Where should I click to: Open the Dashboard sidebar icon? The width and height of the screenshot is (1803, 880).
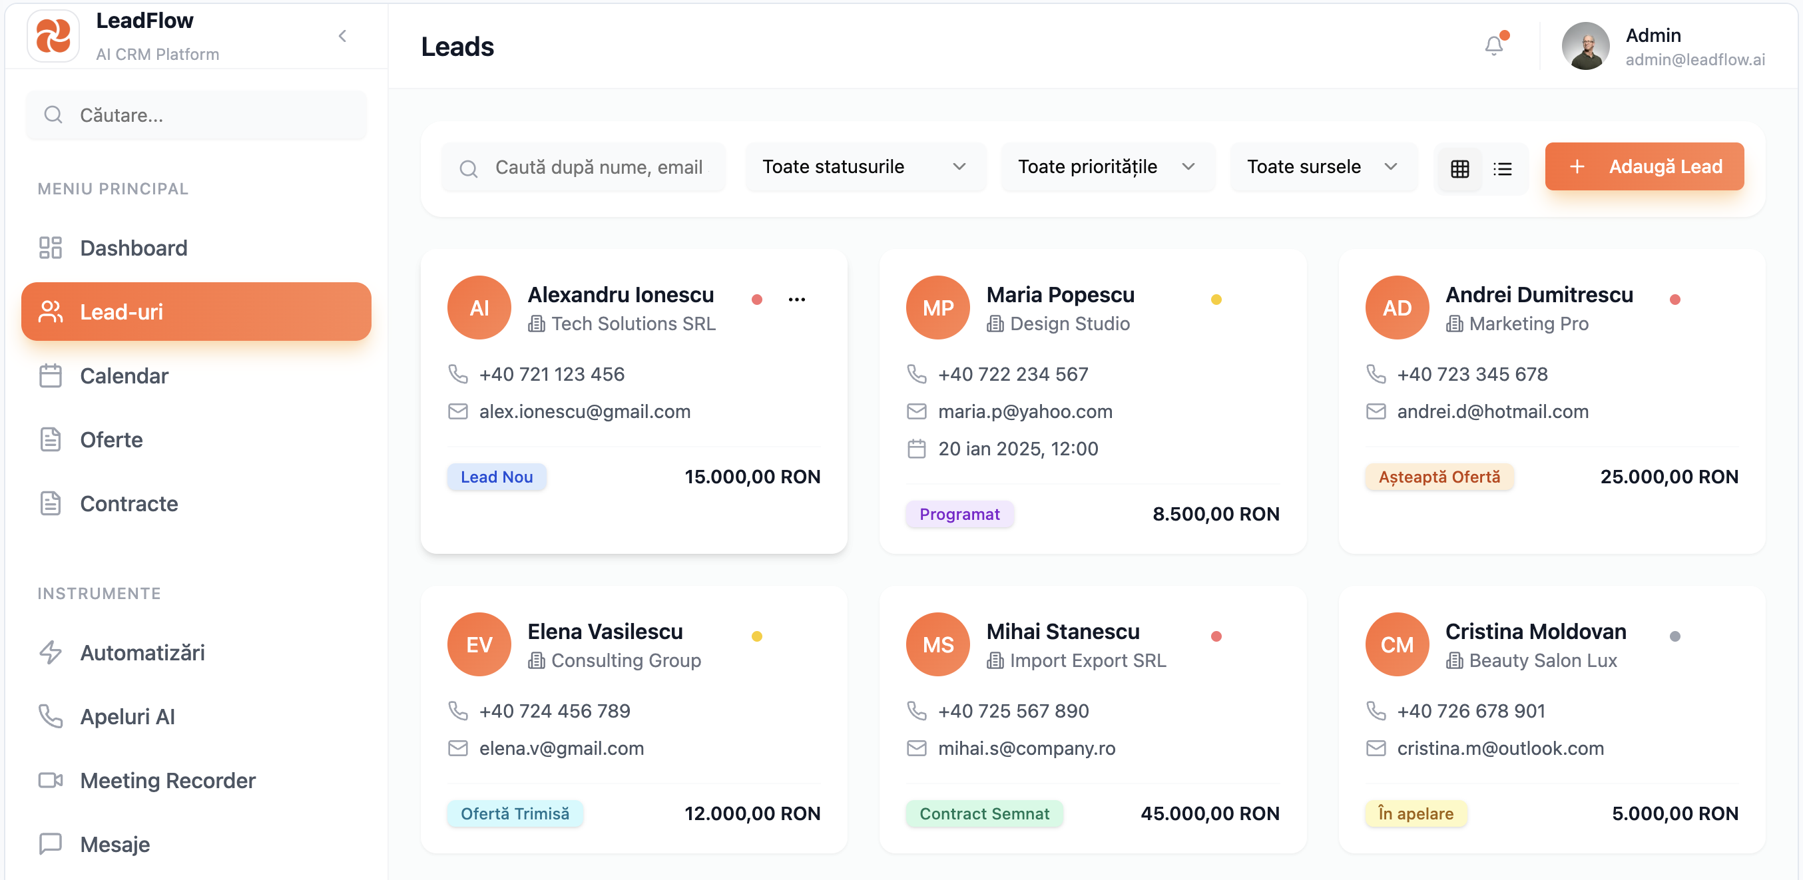pyautogui.click(x=50, y=248)
